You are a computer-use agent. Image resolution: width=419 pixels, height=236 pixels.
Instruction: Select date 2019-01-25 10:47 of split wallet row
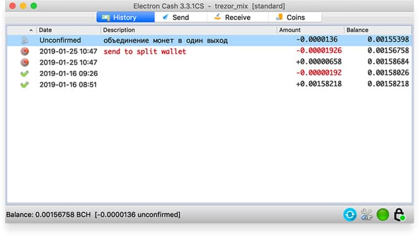68,51
